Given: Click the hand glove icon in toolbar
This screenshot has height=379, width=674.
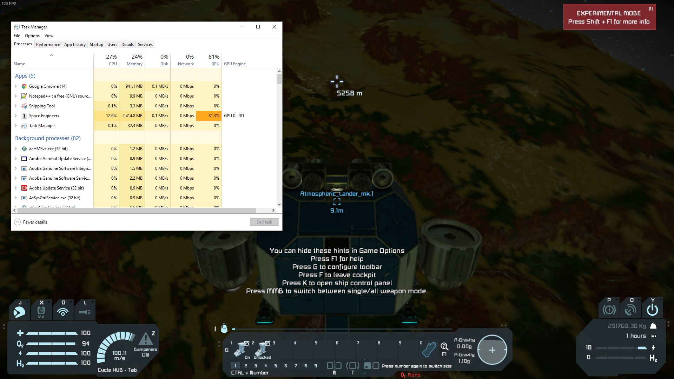Looking at the screenshot, I should 429,349.
